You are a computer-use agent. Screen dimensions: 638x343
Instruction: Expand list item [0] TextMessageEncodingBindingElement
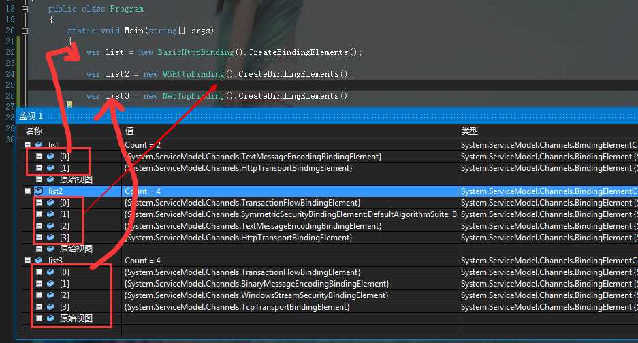[x=39, y=157]
